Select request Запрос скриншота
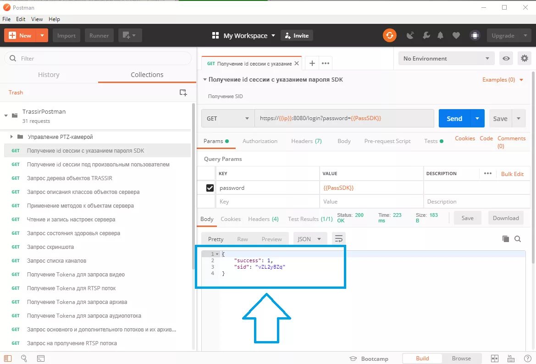The width and height of the screenshot is (536, 364). (97, 247)
